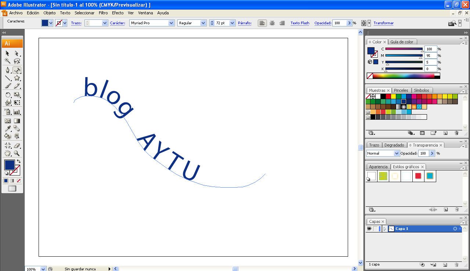This screenshot has height=271, width=470.
Task: Select the Blend tool
Action: (x=17, y=129)
